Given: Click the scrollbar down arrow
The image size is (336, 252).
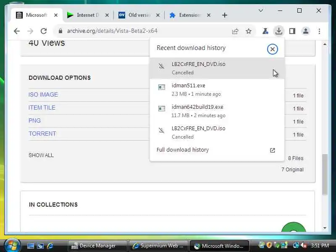Looking at the screenshot, I should coord(325,228).
